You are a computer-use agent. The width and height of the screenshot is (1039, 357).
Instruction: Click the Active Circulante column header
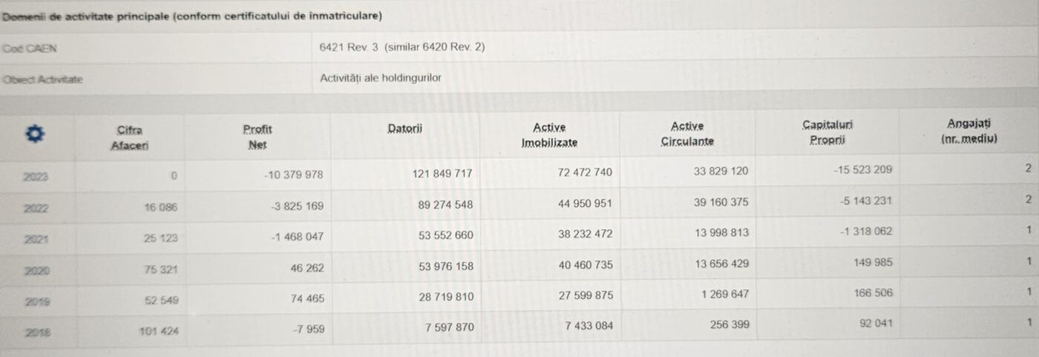tap(687, 134)
